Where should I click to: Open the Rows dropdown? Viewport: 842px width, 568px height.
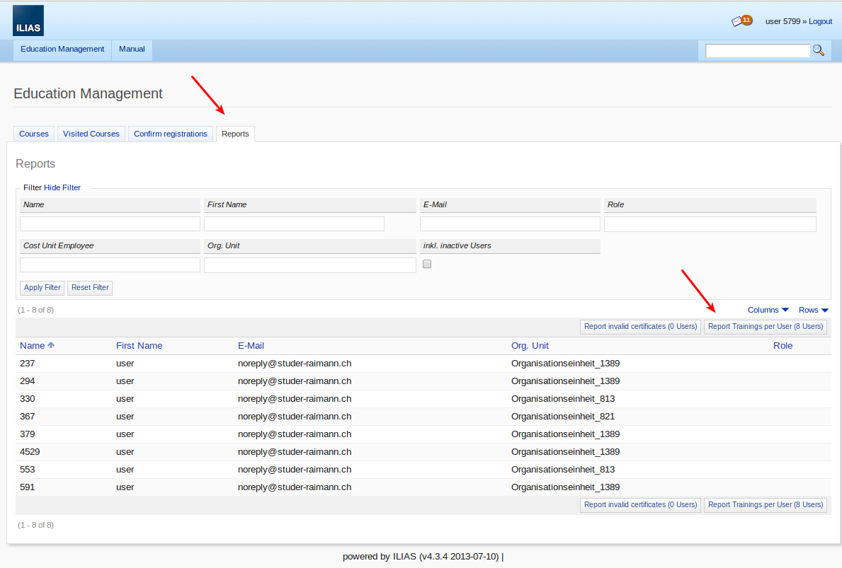coord(813,310)
